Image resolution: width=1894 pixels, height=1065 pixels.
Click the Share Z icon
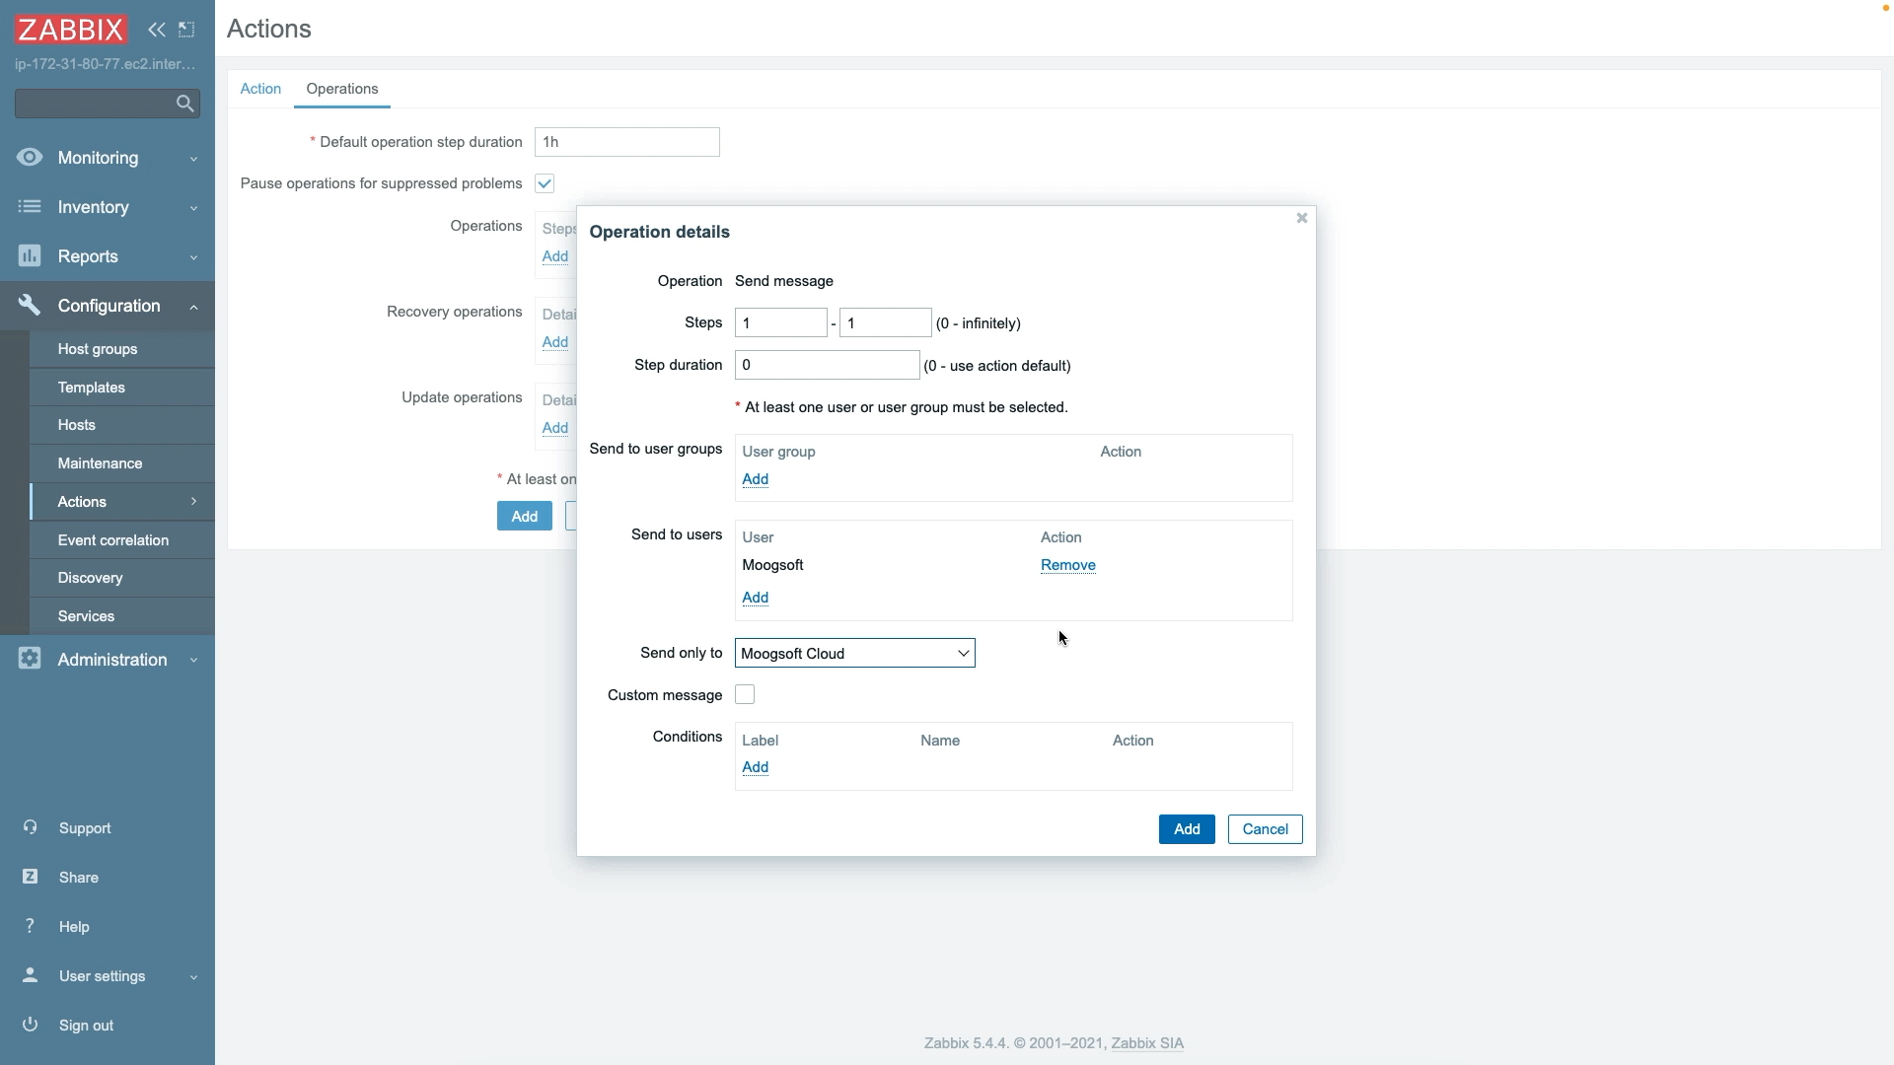31,877
